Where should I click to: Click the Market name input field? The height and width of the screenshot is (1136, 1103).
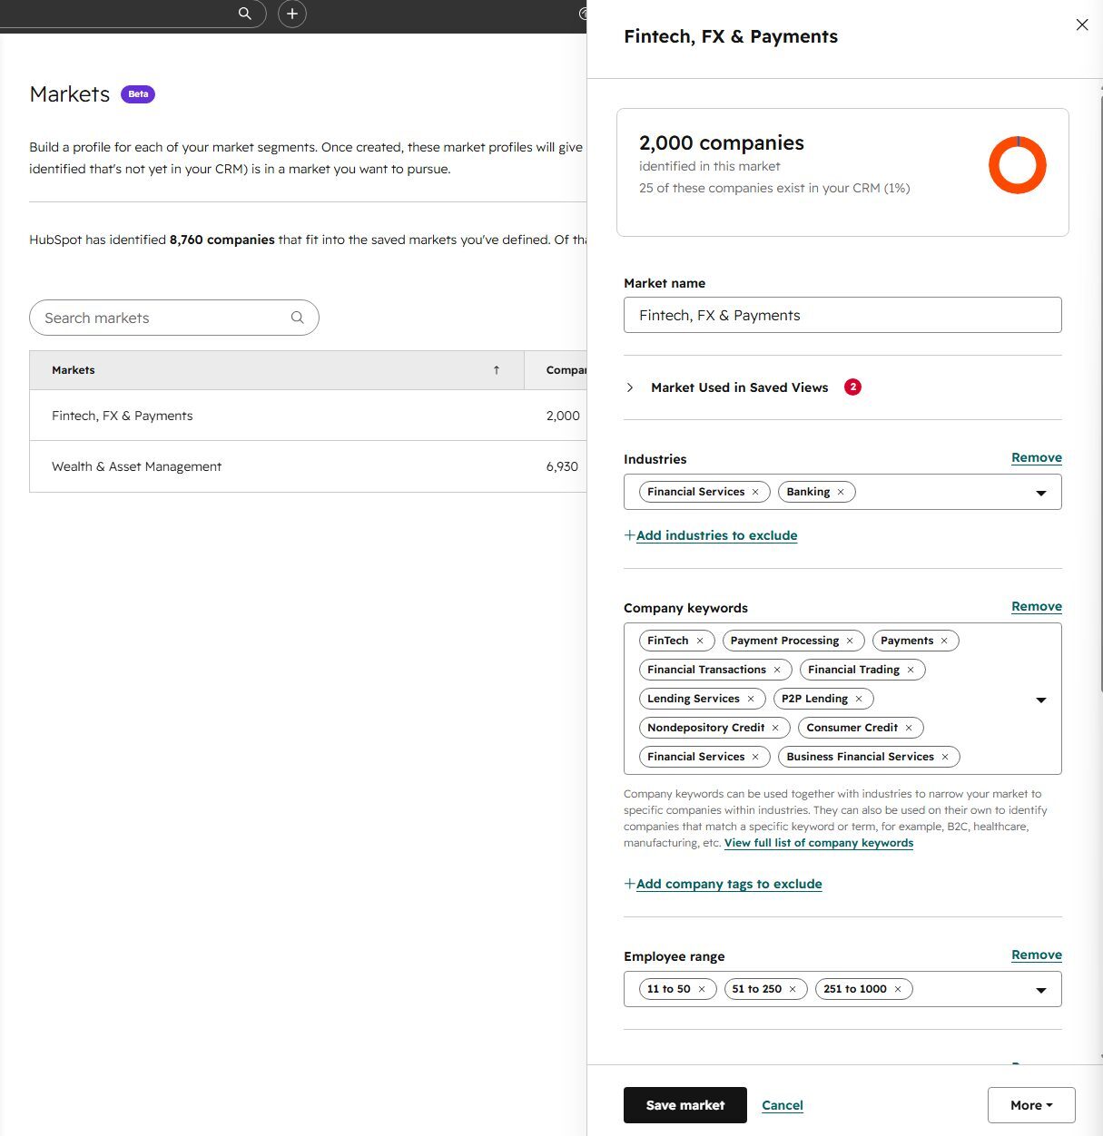pyautogui.click(x=842, y=315)
